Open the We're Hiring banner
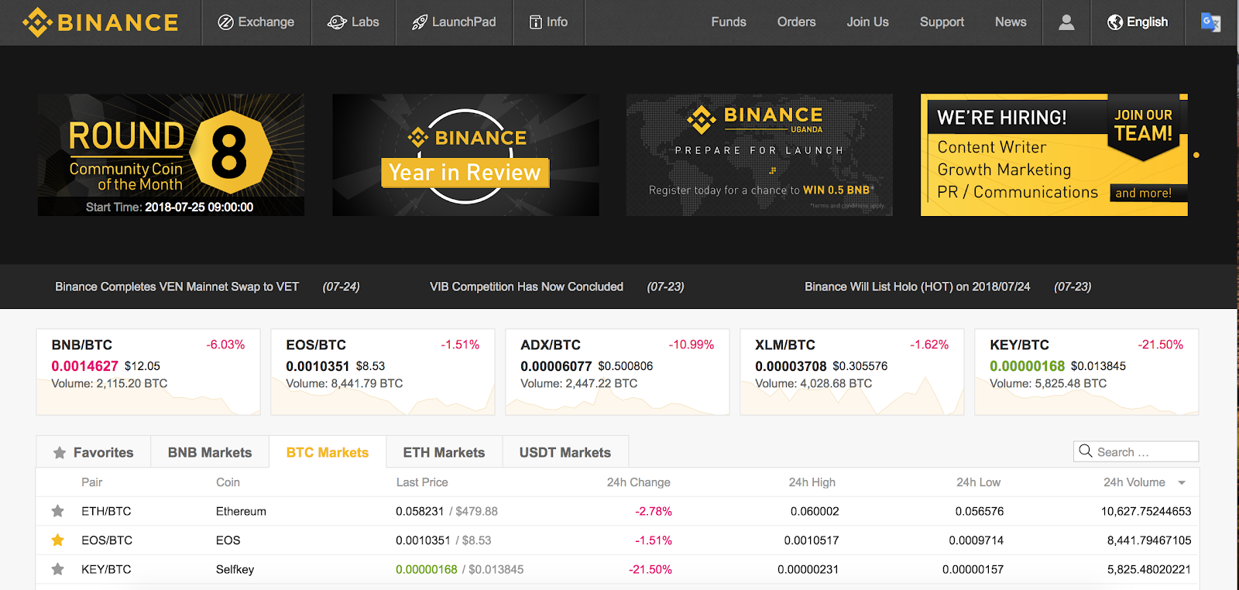 click(1054, 155)
